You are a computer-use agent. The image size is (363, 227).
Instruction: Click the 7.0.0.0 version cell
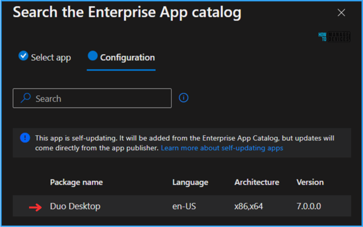click(309, 206)
